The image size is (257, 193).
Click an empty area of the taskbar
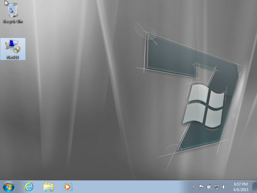tap(131, 187)
